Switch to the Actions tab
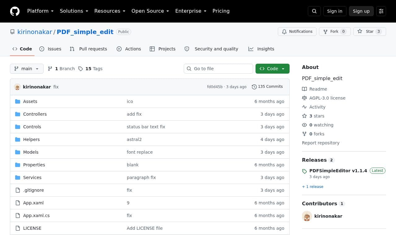The image size is (396, 235). tap(129, 49)
